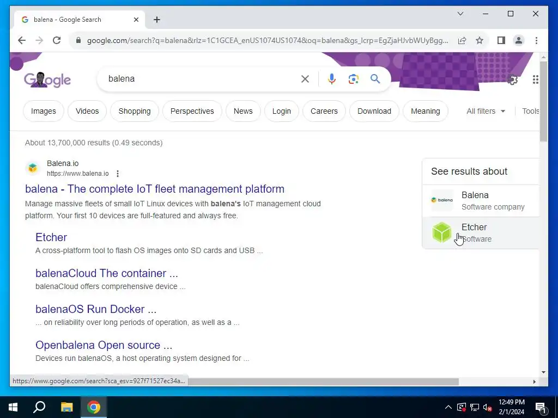Screen dimensions: 558x418
Task: Share this page using the share icon
Action: tap(462, 40)
